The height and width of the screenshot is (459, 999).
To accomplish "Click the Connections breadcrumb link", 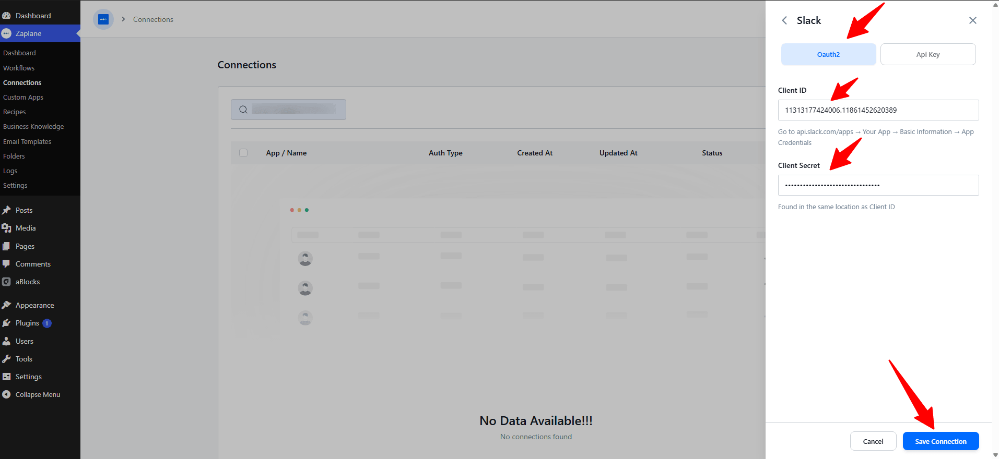I will 153,19.
